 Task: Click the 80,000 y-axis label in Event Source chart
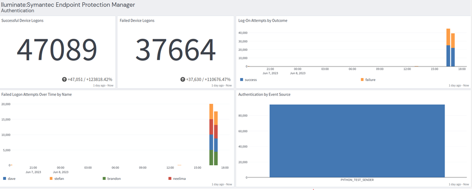tap(243, 115)
